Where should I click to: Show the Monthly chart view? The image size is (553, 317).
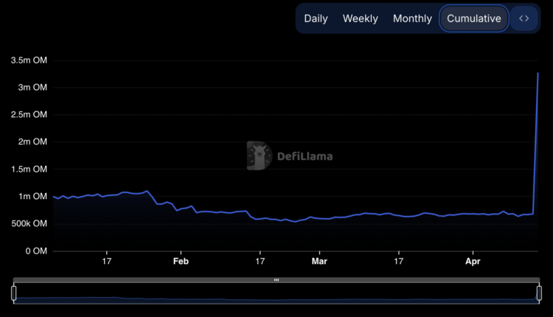(412, 18)
